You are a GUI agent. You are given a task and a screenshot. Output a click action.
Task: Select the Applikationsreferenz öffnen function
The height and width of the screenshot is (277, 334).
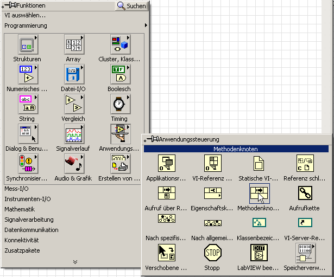tap(167, 163)
